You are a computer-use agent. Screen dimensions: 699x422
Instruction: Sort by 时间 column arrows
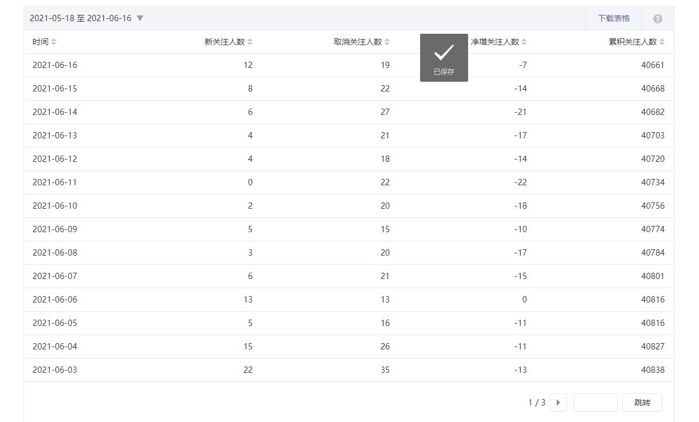(x=54, y=42)
